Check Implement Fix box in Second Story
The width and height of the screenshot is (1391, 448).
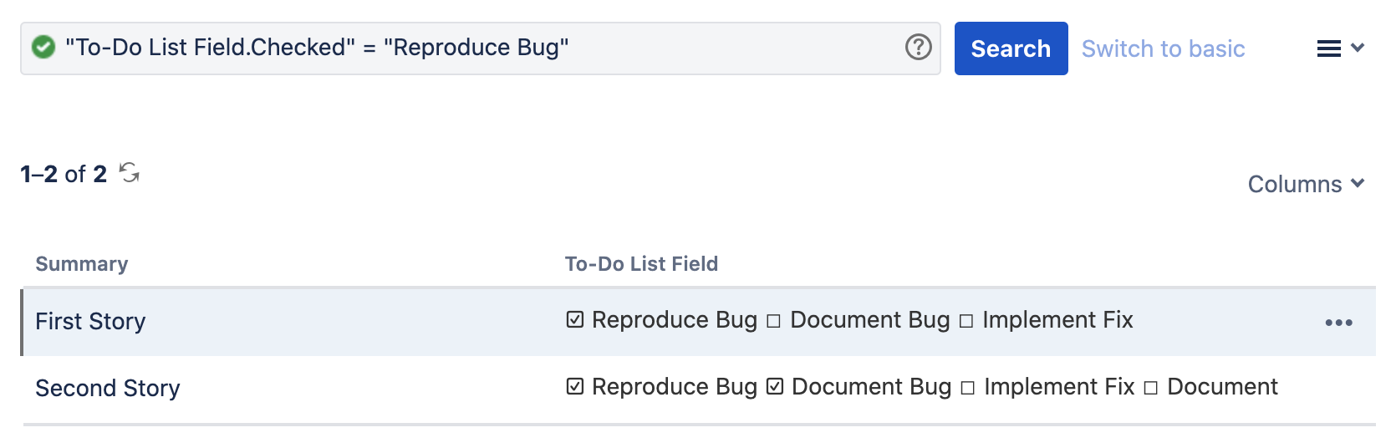pos(968,388)
